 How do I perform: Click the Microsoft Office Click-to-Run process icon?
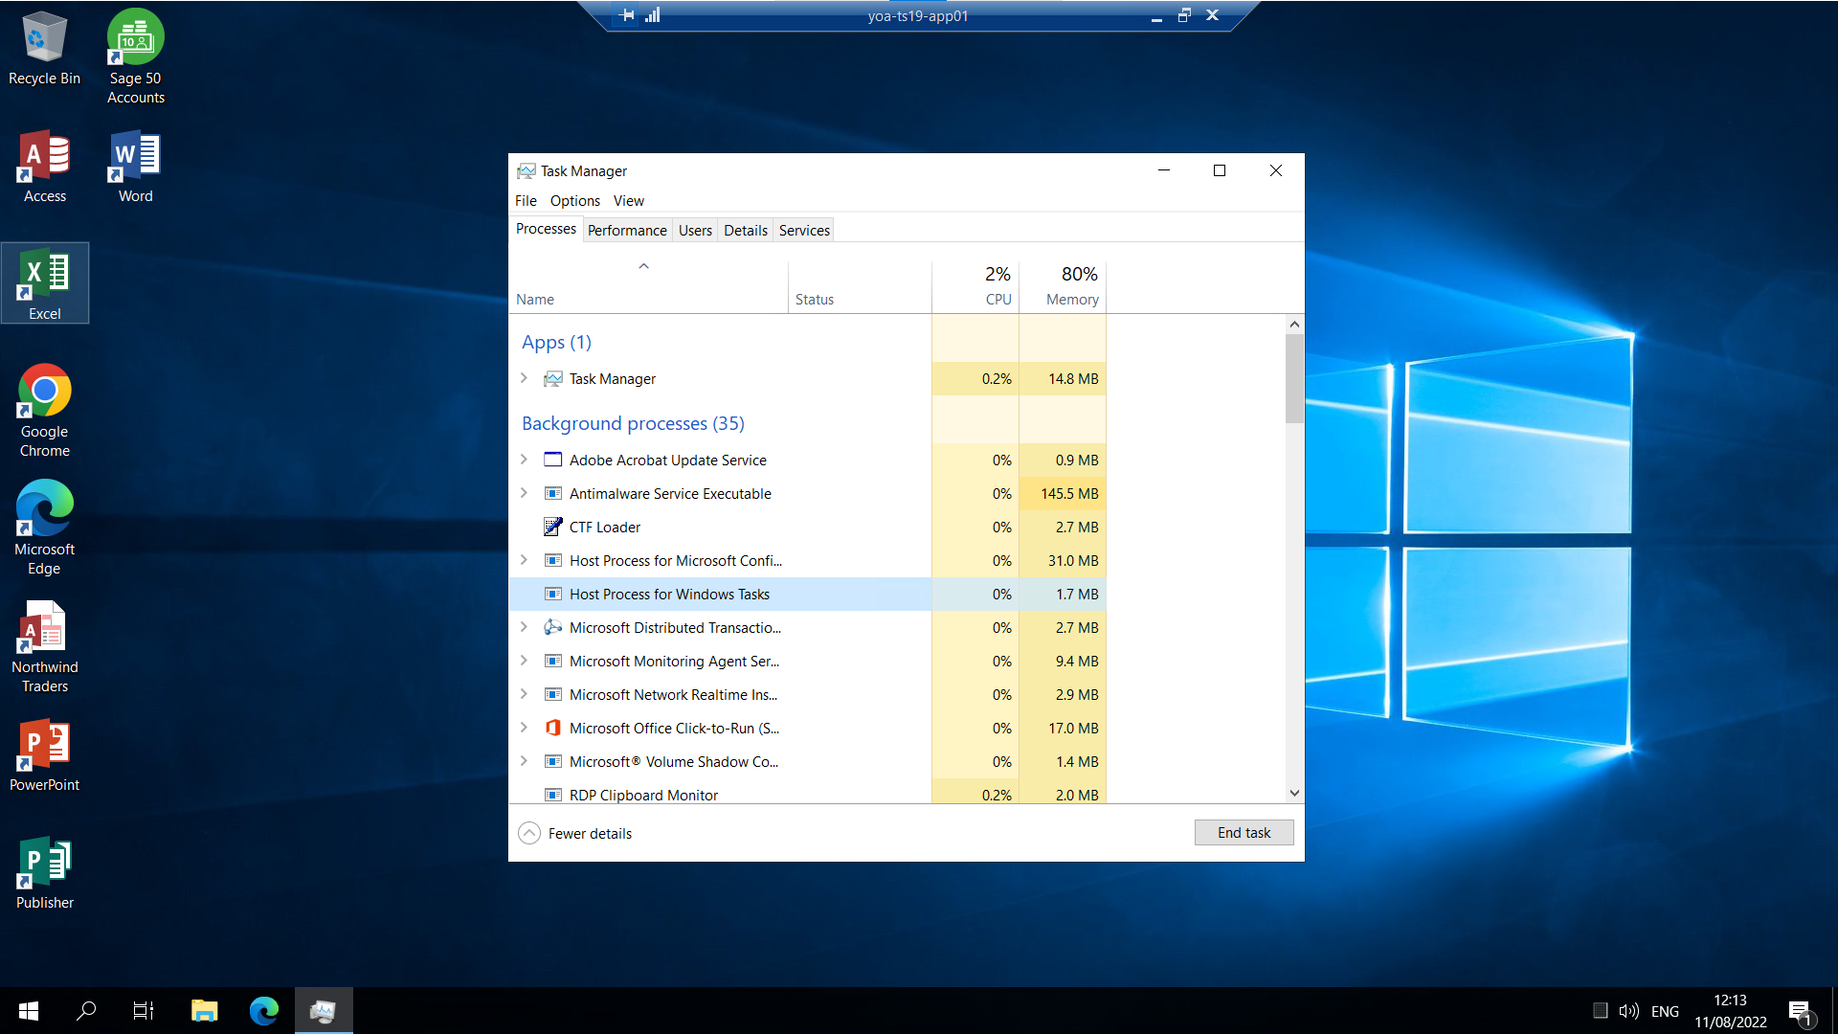pos(552,729)
